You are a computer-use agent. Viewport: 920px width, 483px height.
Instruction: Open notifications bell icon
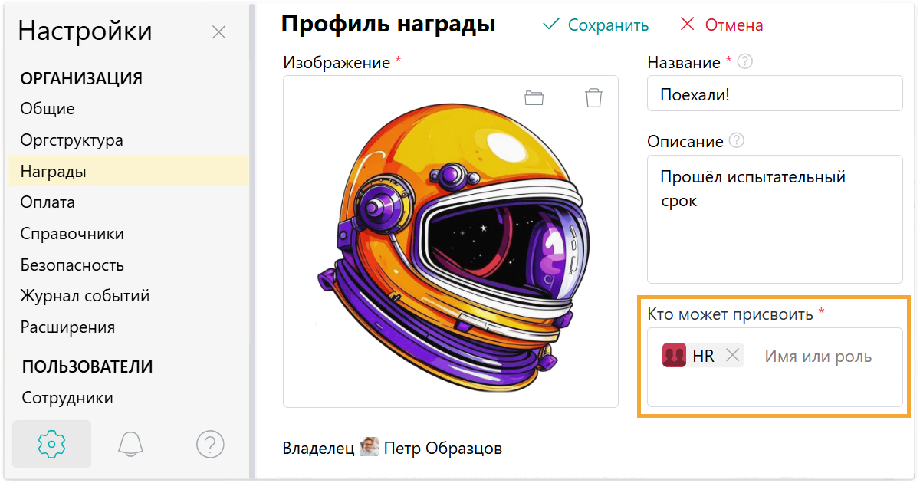click(131, 444)
